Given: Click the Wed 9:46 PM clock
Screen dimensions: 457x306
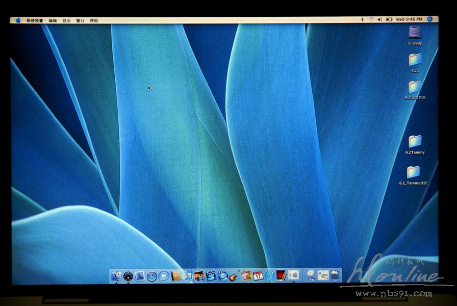Looking at the screenshot, I should (x=409, y=19).
